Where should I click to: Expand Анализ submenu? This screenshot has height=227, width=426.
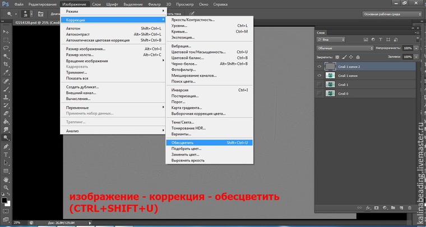pyautogui.click(x=113, y=131)
